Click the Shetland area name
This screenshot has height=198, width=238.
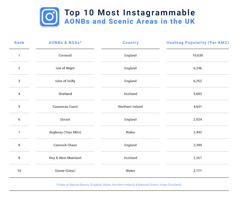pyautogui.click(x=65, y=94)
